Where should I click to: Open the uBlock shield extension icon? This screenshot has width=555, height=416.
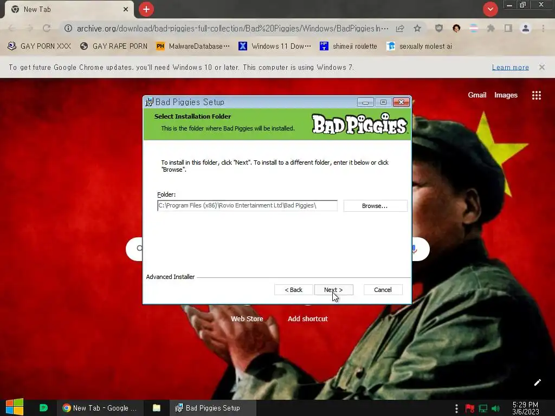coord(439,28)
